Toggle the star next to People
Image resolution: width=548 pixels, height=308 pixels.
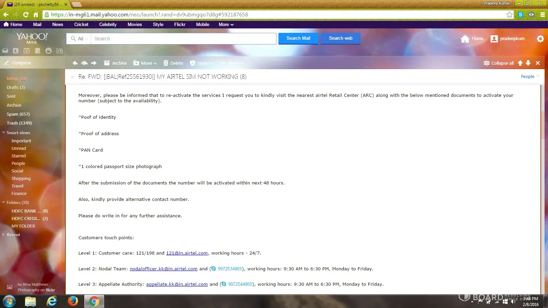[x=538, y=76]
